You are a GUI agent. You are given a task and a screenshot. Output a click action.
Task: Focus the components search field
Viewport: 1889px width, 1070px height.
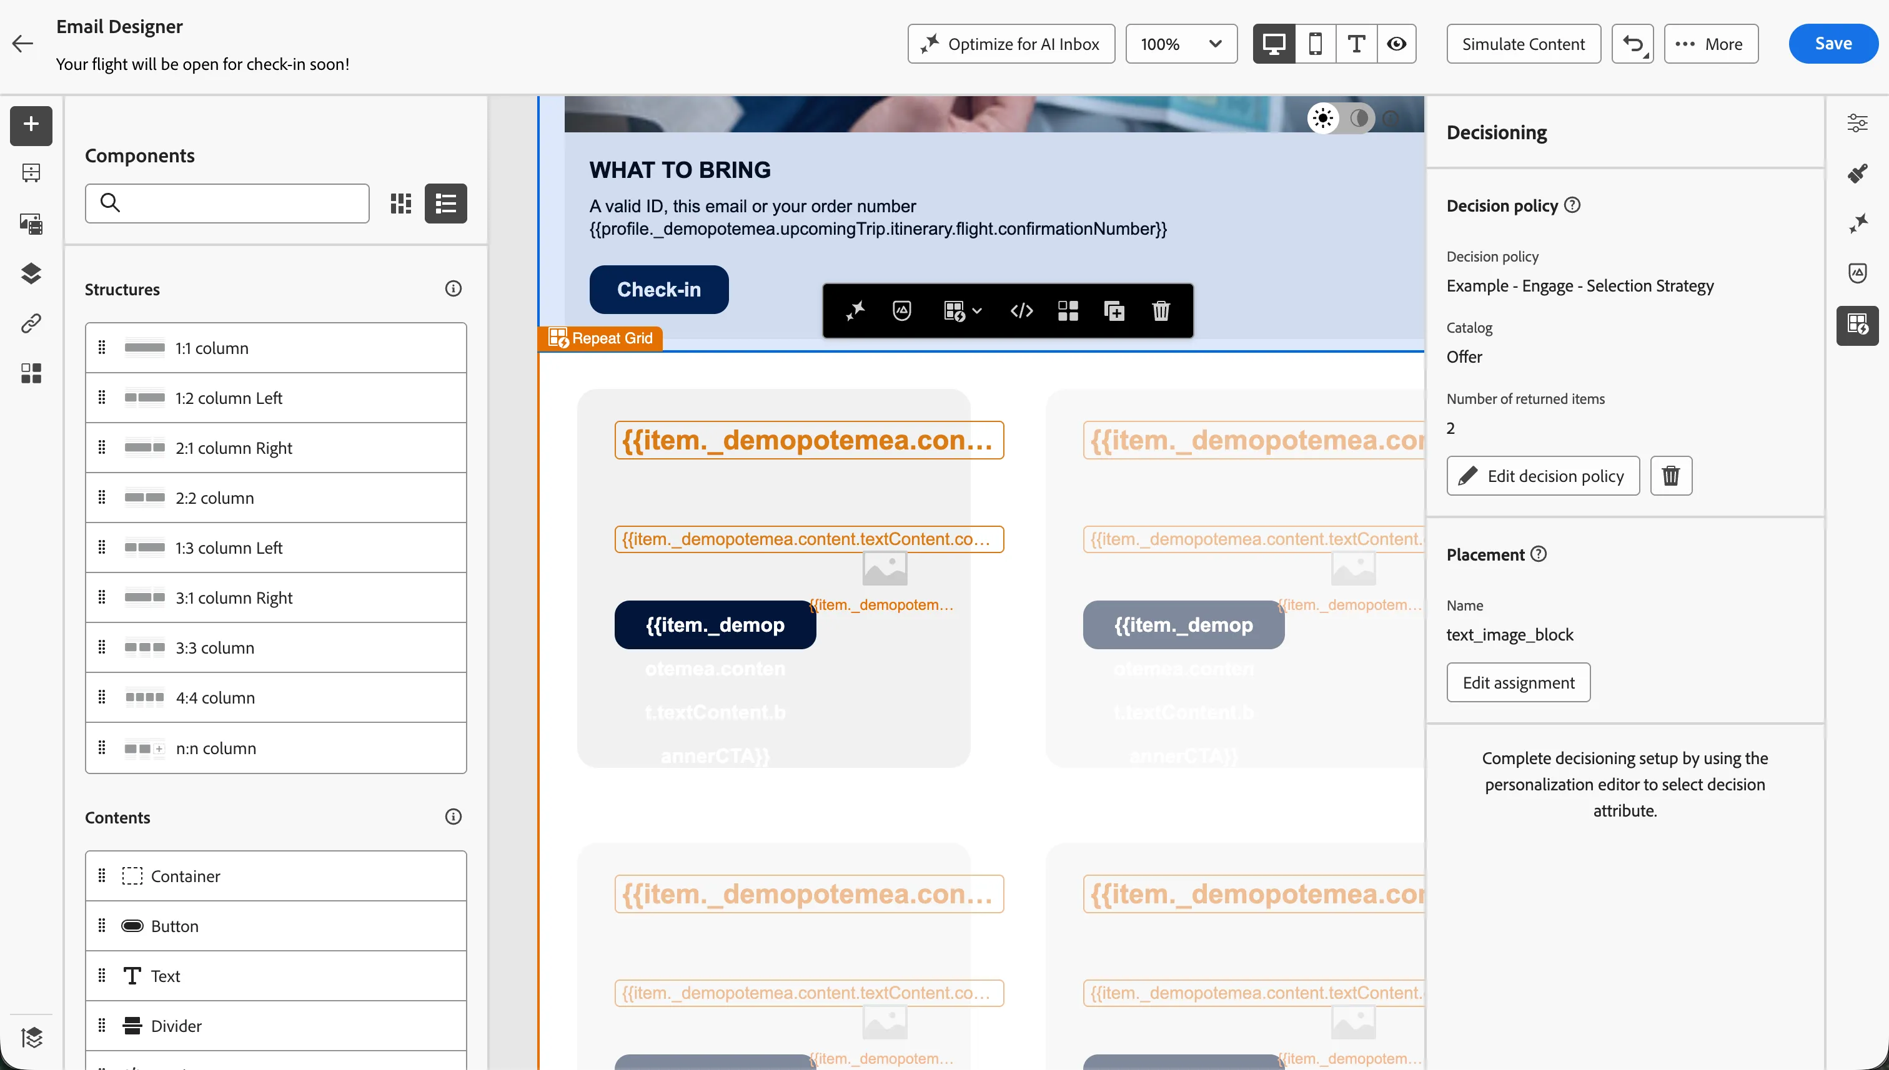[x=227, y=204]
